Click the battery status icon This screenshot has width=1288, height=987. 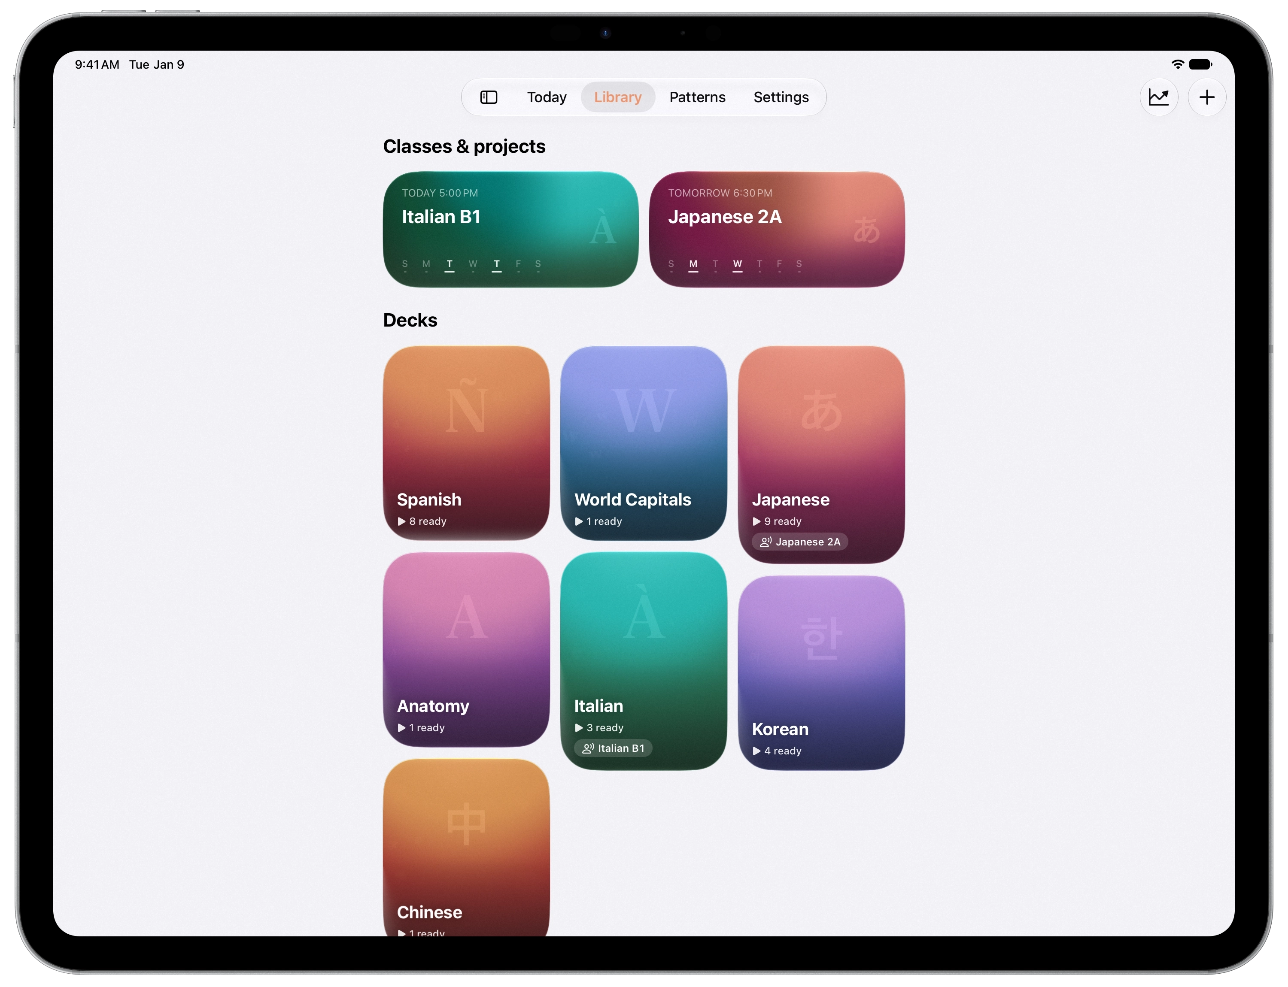click(1200, 64)
